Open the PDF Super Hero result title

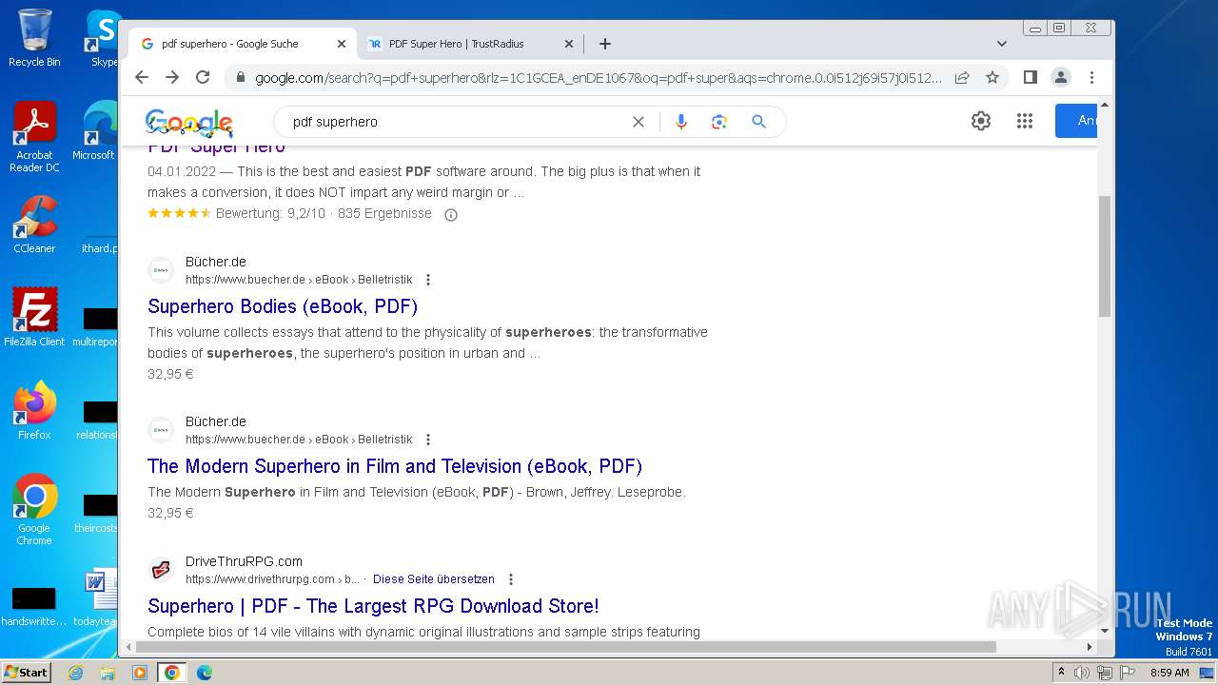(216, 148)
